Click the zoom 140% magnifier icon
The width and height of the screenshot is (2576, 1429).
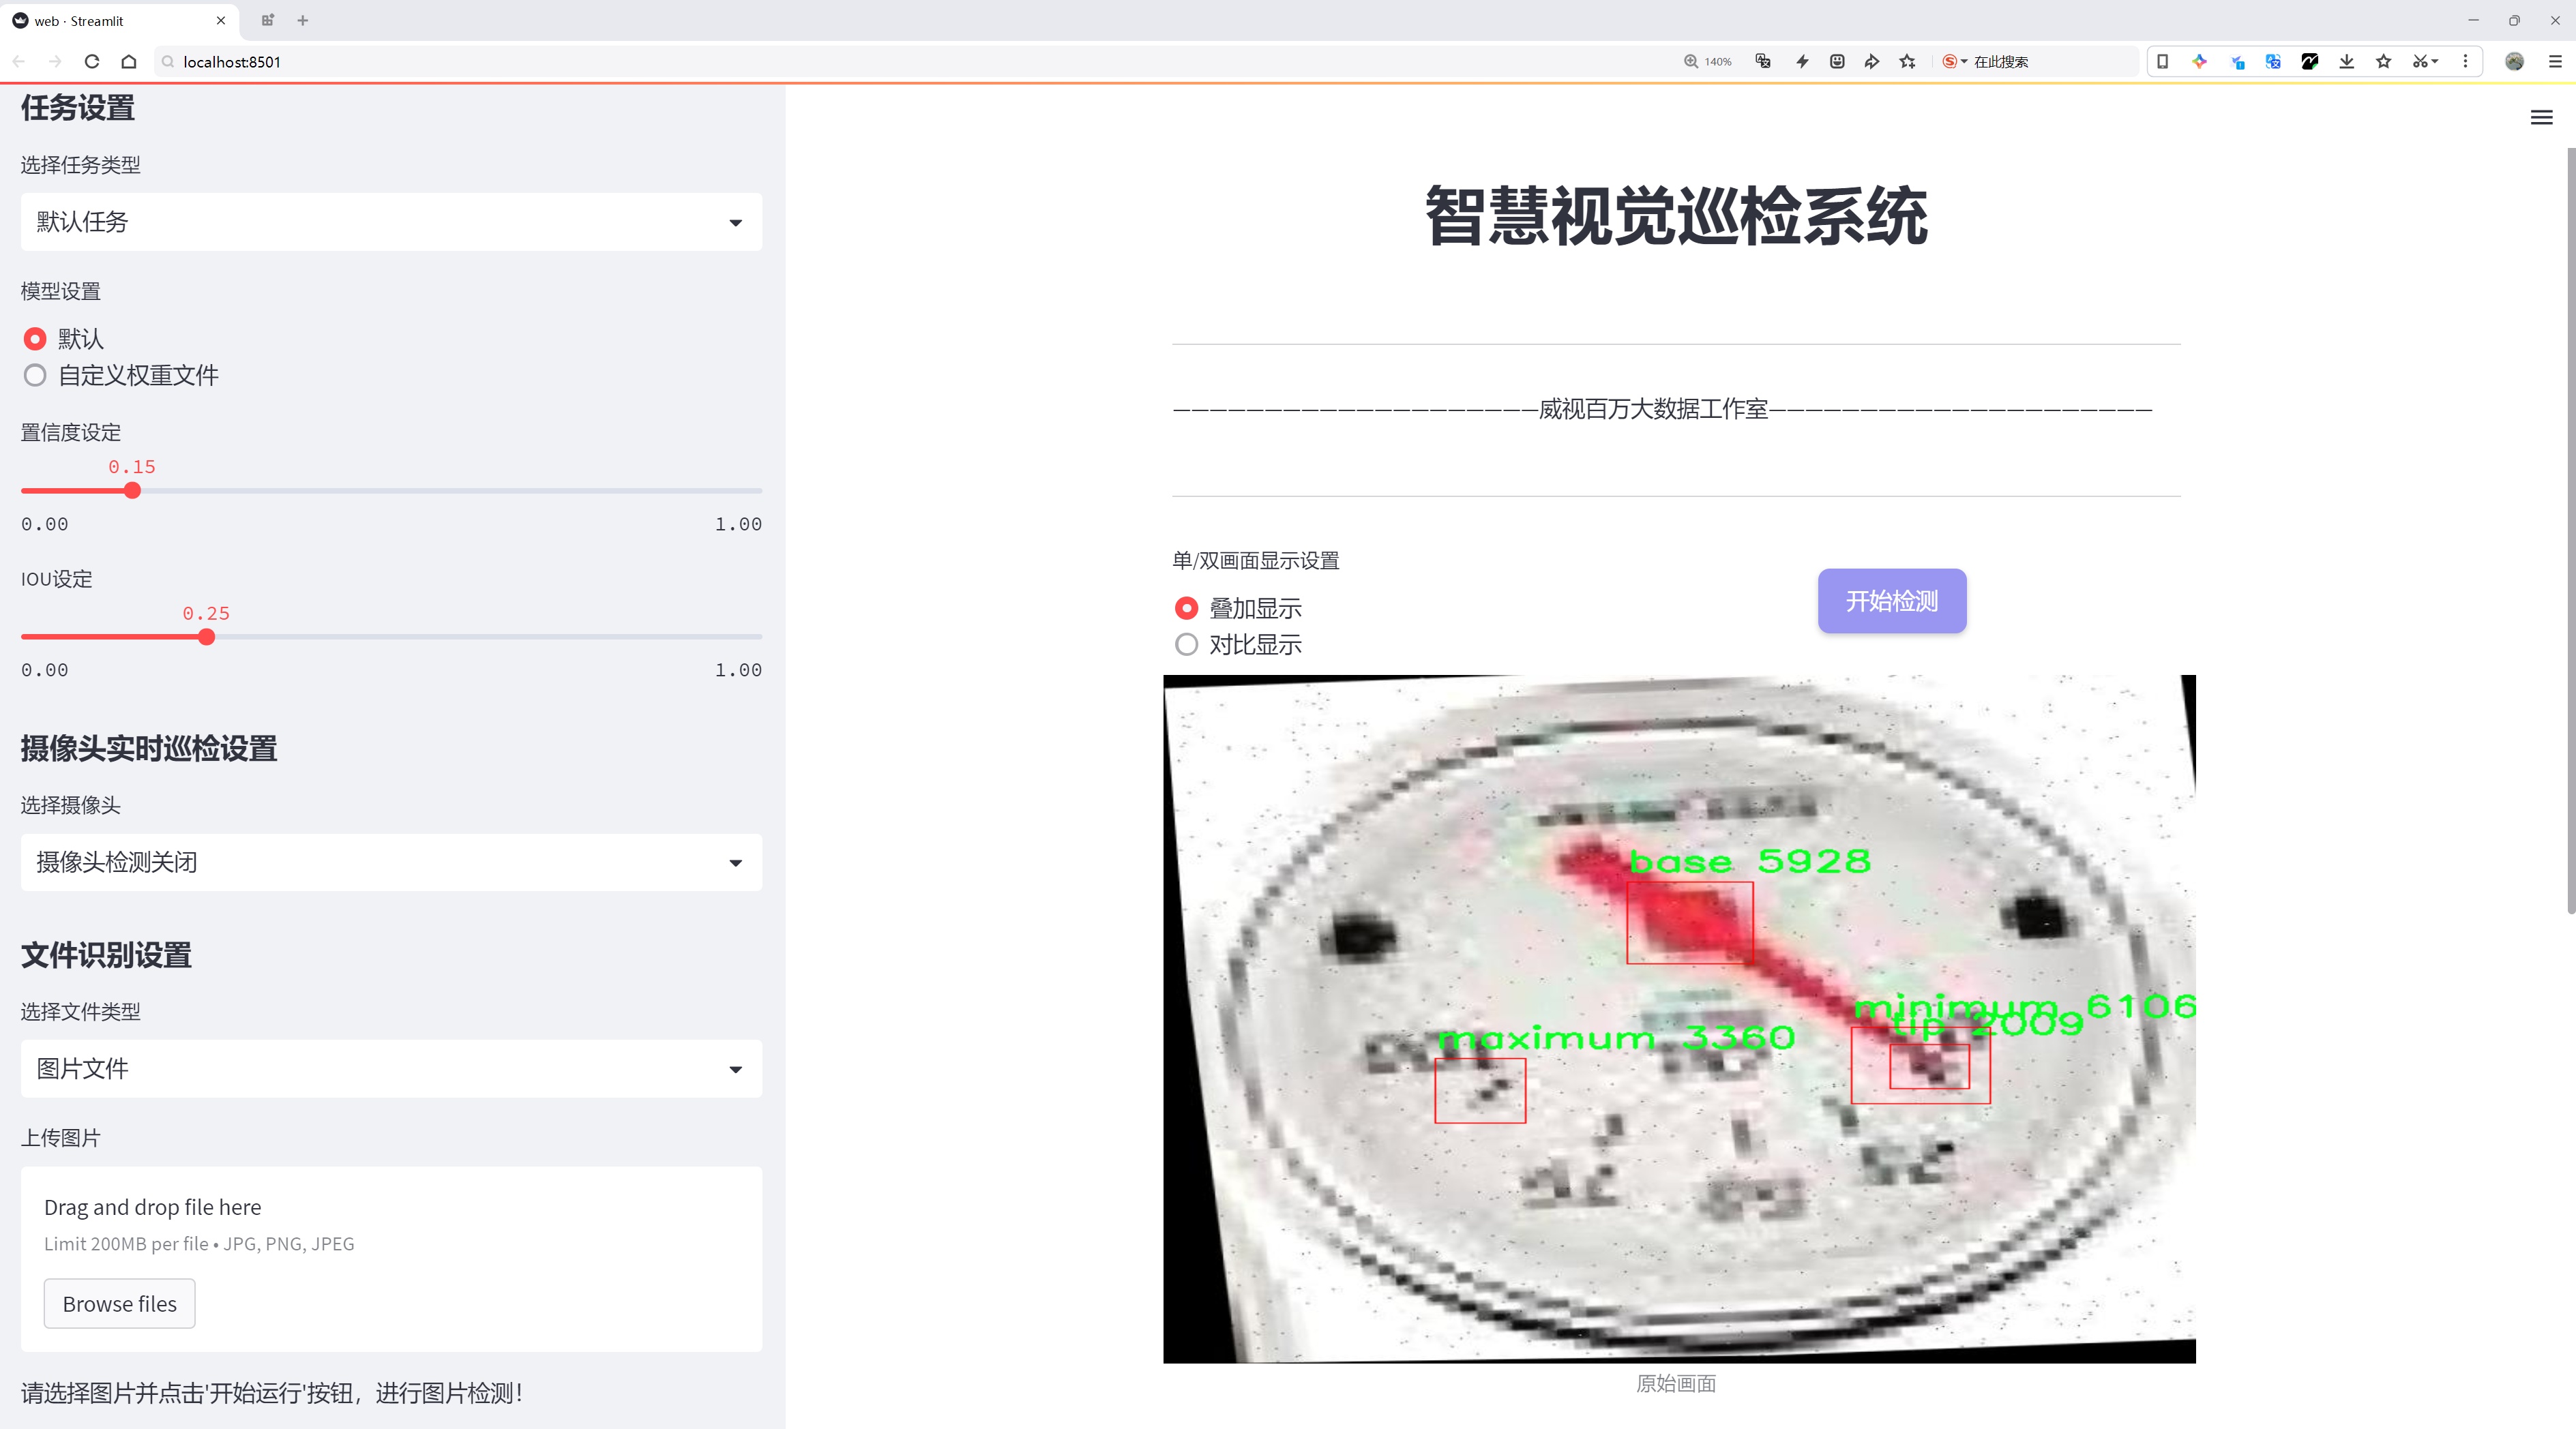[1690, 62]
